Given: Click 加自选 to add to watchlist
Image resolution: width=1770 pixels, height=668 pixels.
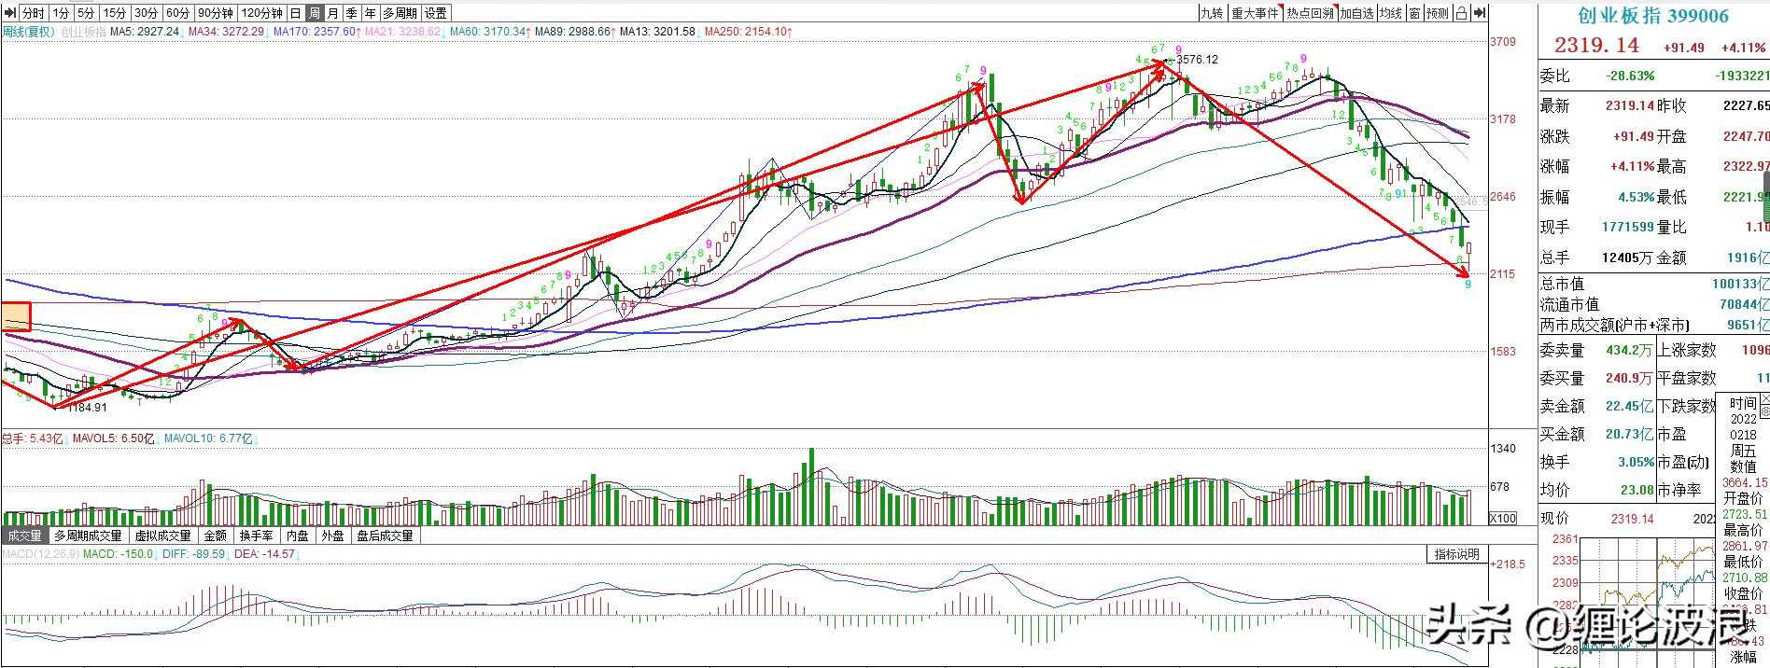Looking at the screenshot, I should point(1357,13).
